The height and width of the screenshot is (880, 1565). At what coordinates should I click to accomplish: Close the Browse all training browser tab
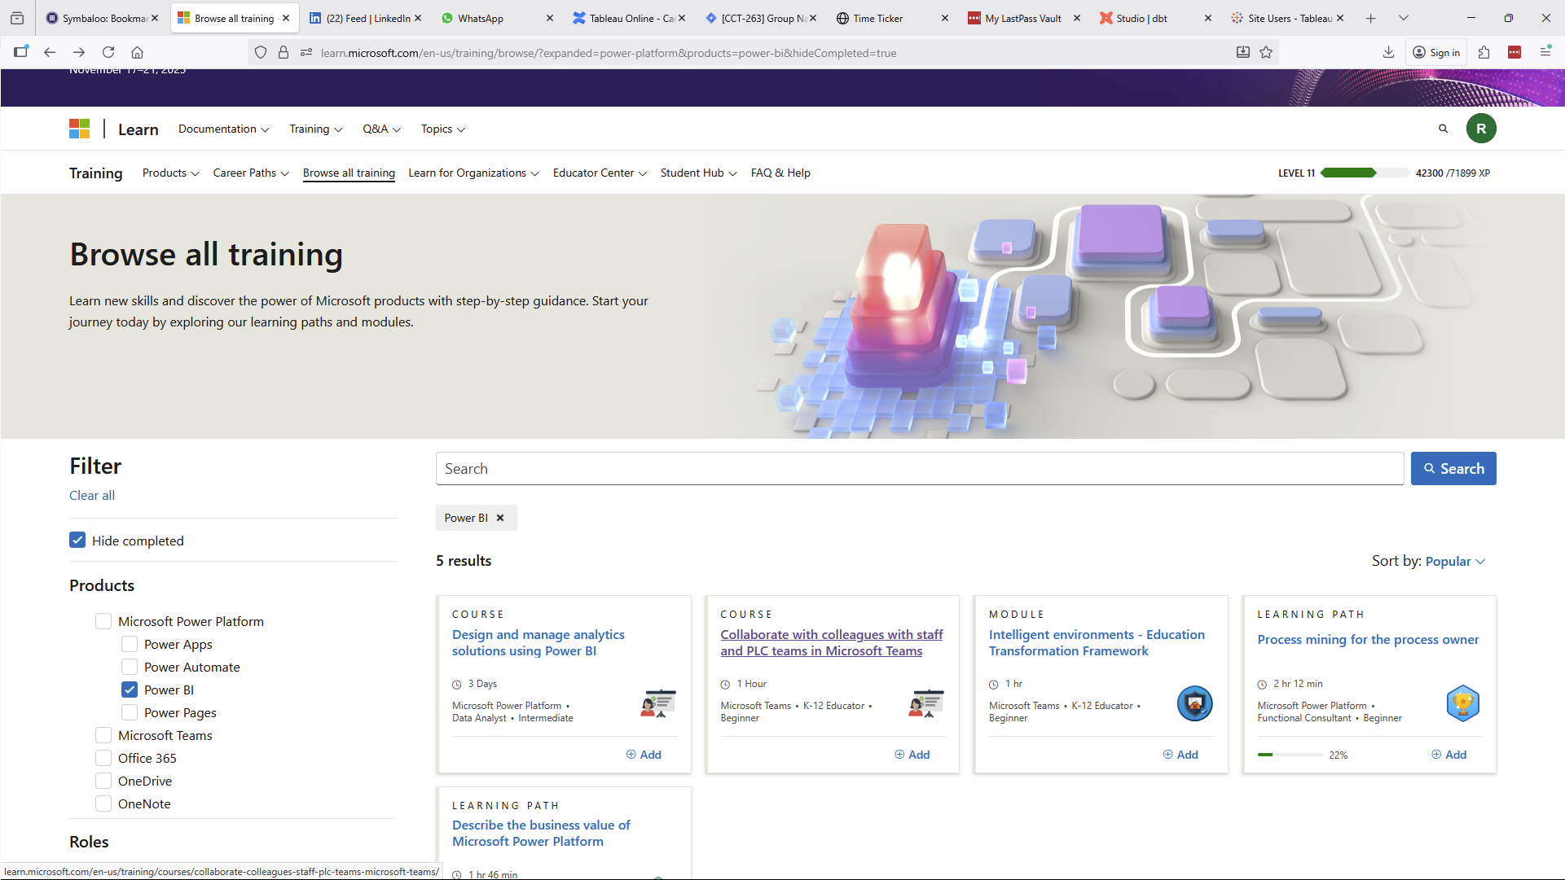click(x=286, y=18)
